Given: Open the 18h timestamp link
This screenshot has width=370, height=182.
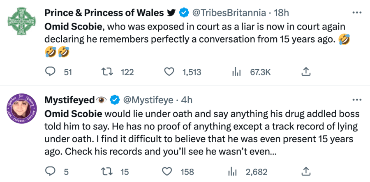Looking at the screenshot, I should click(x=282, y=13).
